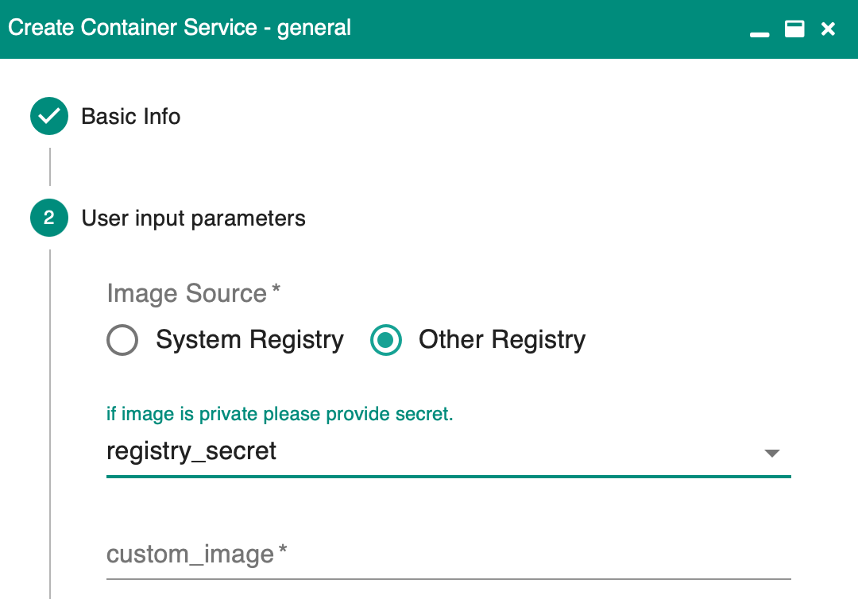Click the private image secret hint text
The width and height of the screenshot is (858, 599).
(280, 414)
